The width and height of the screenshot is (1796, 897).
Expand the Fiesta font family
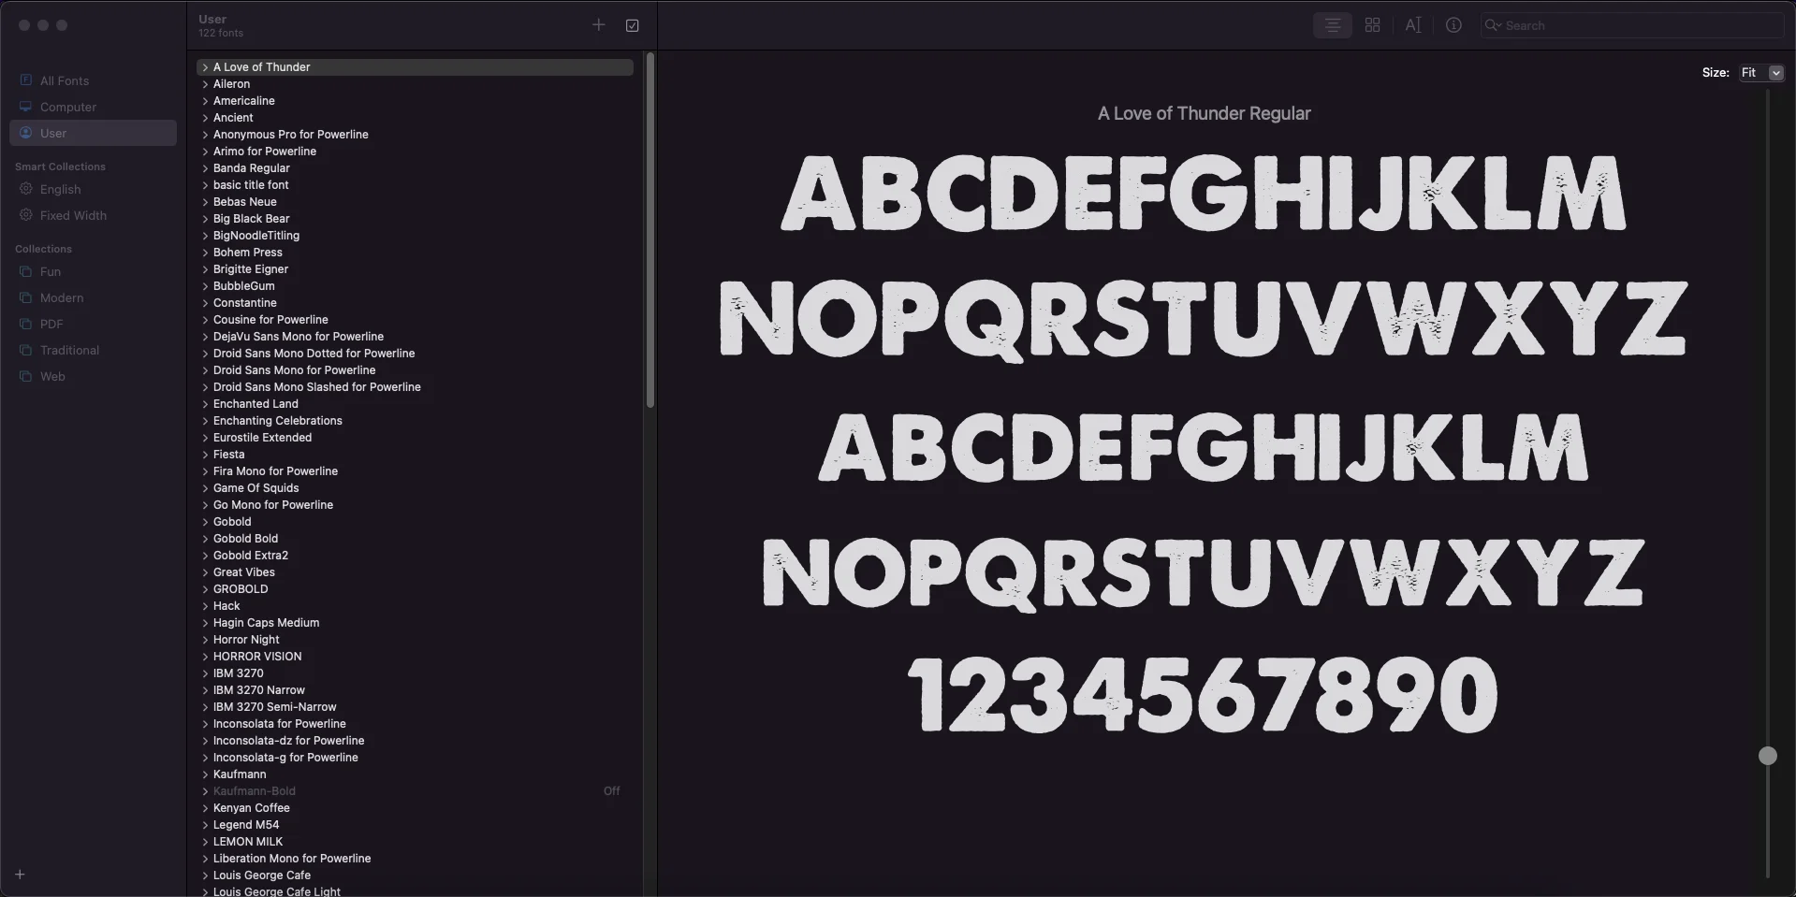pyautogui.click(x=205, y=455)
